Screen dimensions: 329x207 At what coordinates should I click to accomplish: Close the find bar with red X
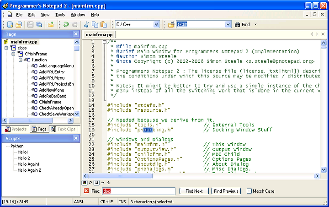(x=86, y=191)
